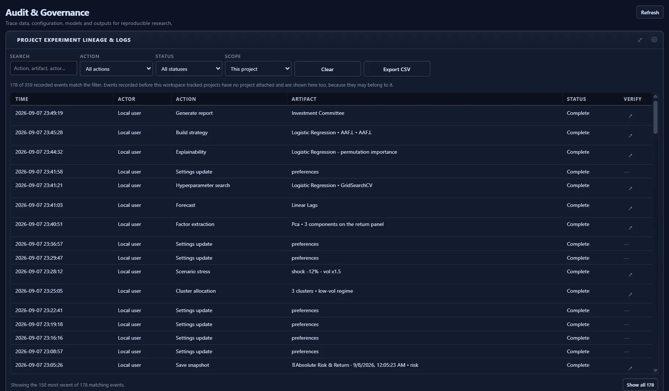Click timestamp 2026-09-07 23:41:58

click(39, 172)
